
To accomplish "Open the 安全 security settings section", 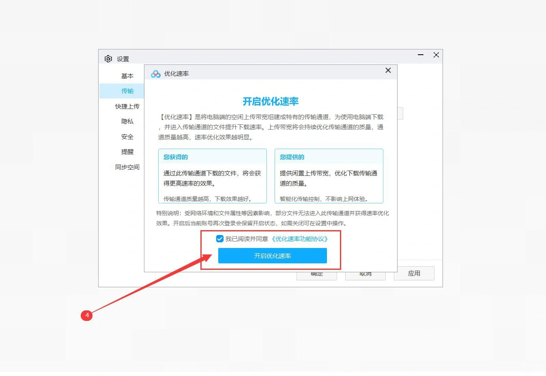I will (127, 137).
